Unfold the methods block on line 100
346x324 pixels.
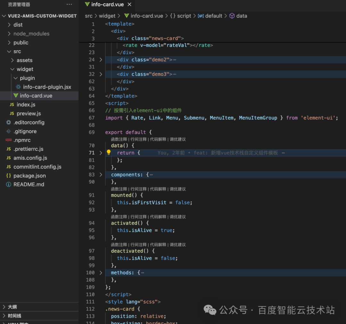click(x=101, y=272)
